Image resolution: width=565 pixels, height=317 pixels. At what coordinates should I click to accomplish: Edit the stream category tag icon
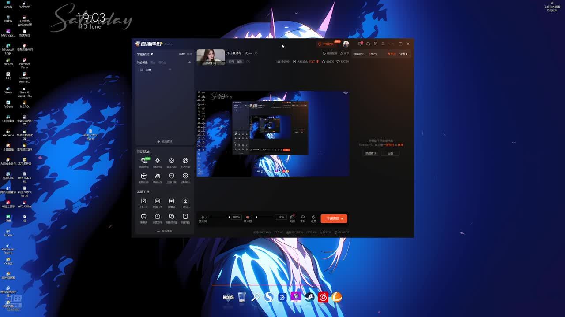tap(248, 62)
